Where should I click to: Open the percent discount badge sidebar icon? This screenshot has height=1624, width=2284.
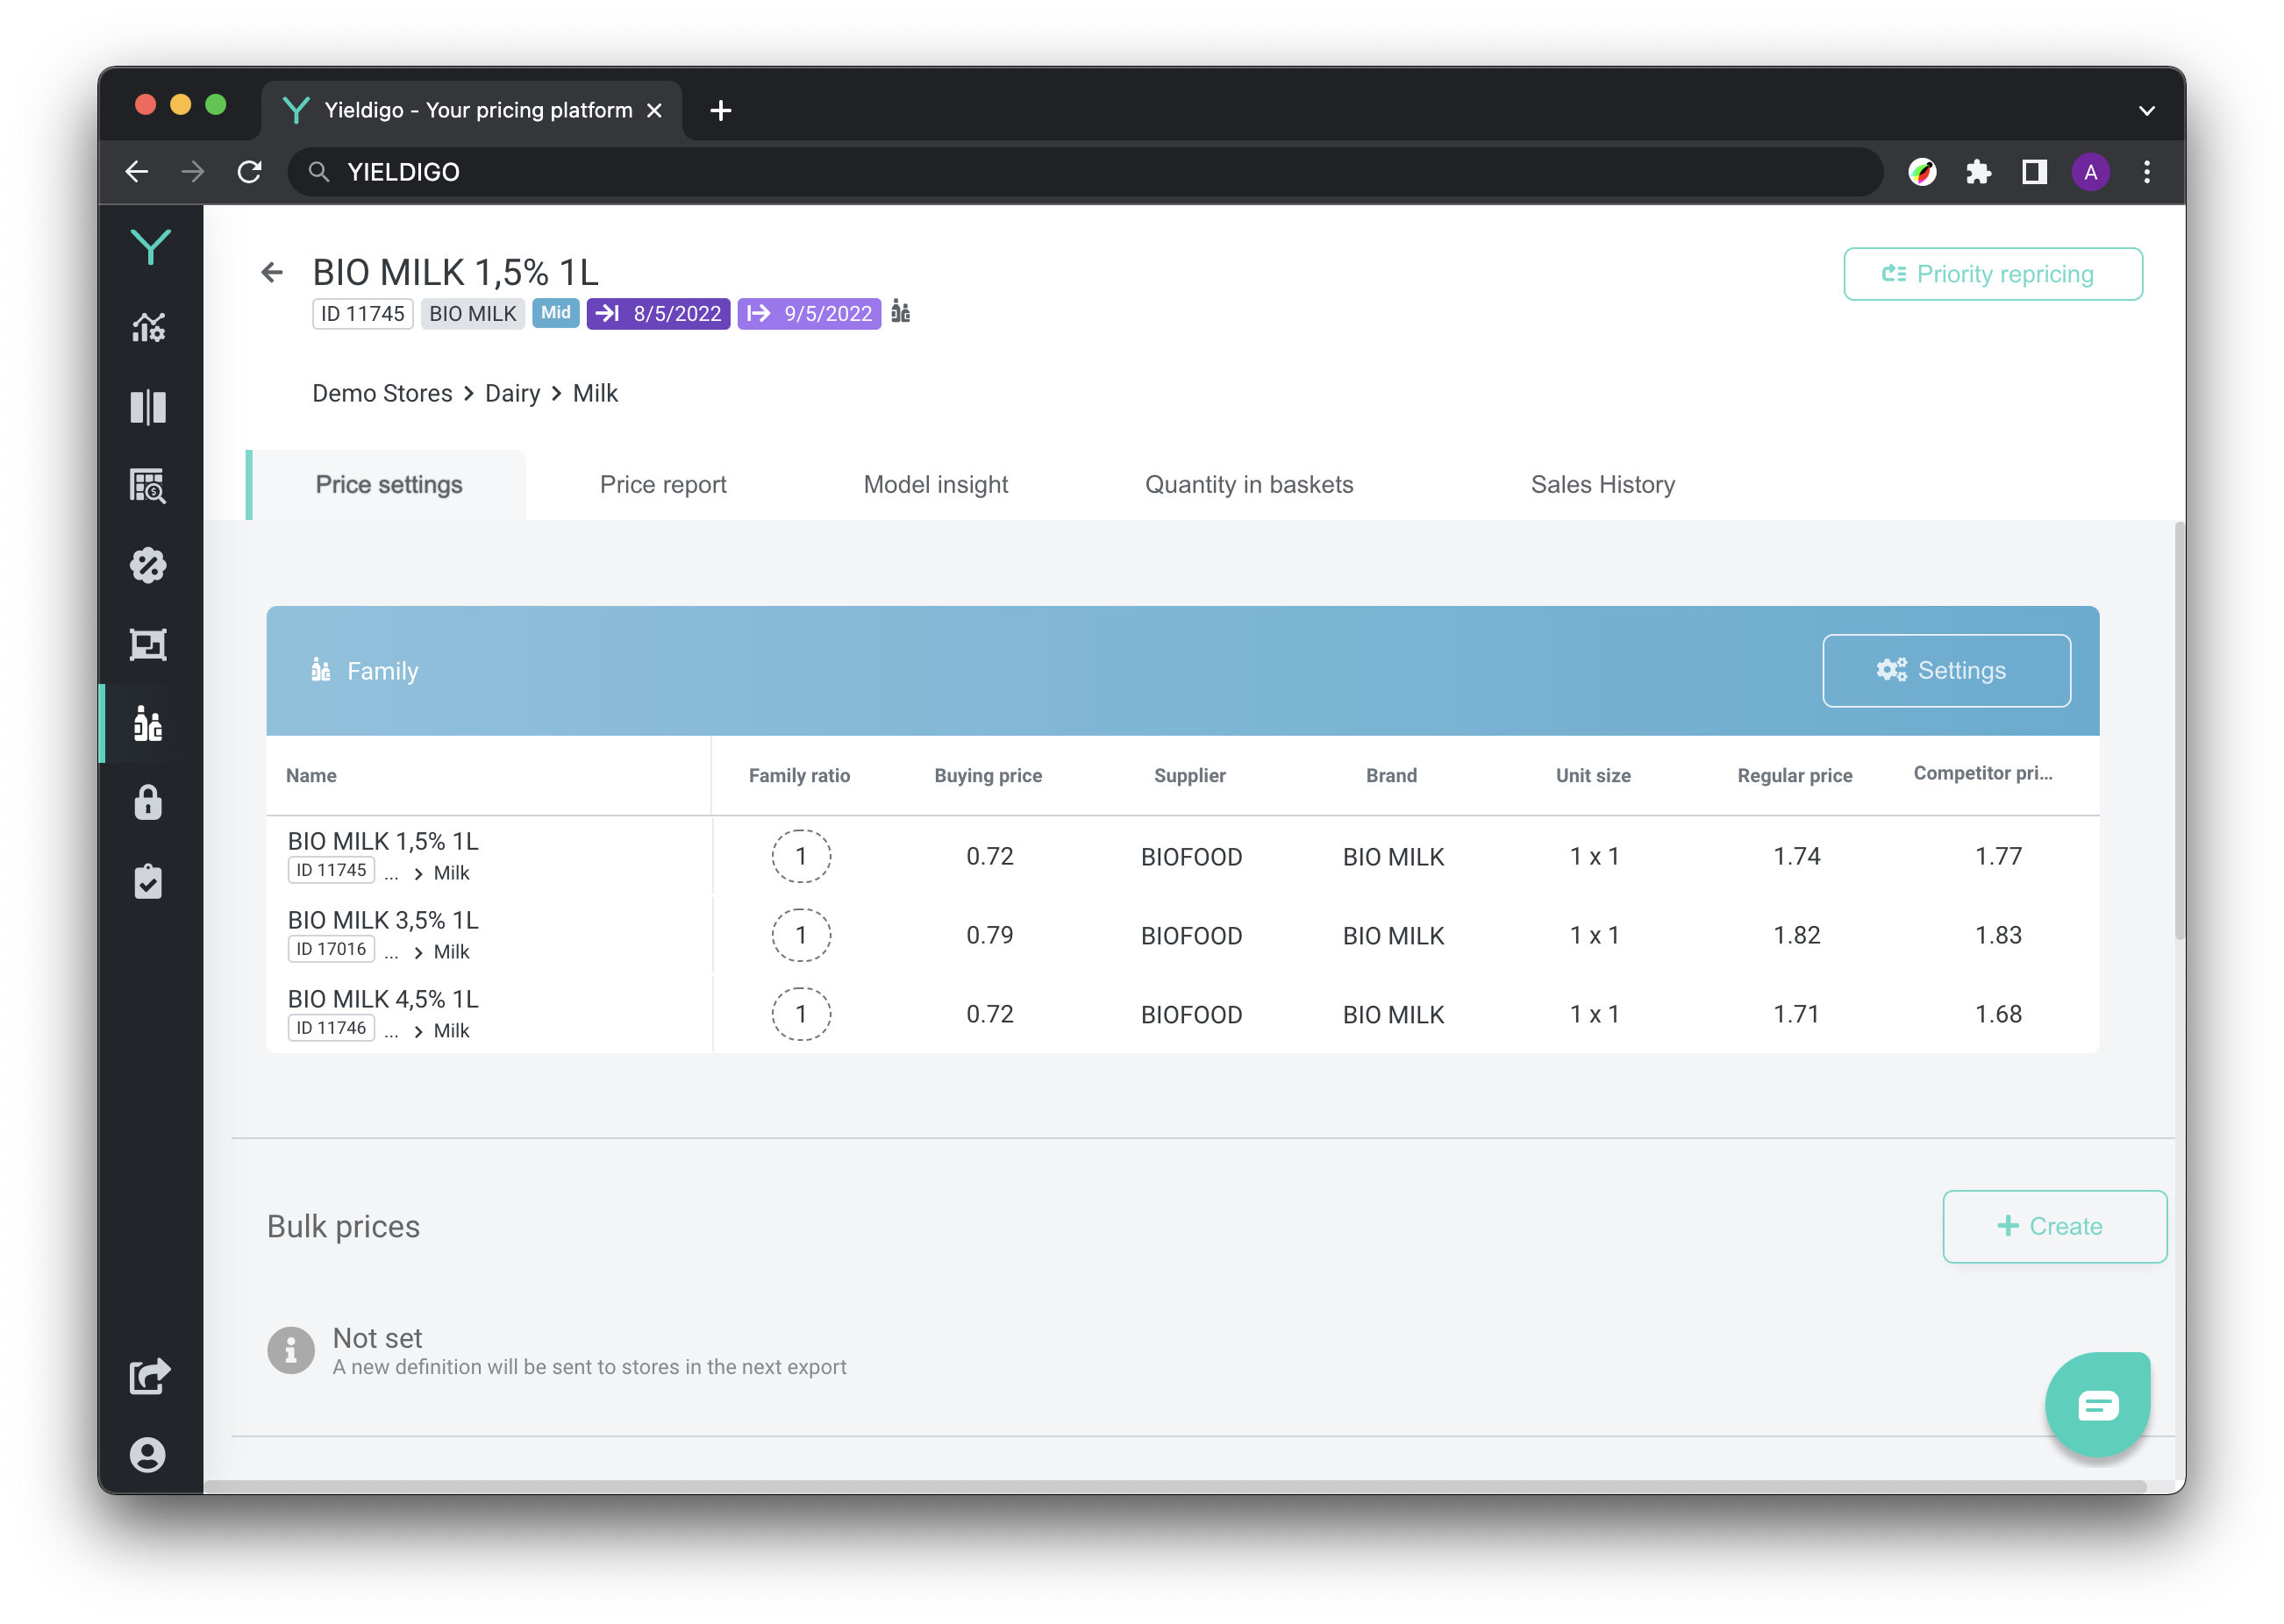click(x=148, y=565)
